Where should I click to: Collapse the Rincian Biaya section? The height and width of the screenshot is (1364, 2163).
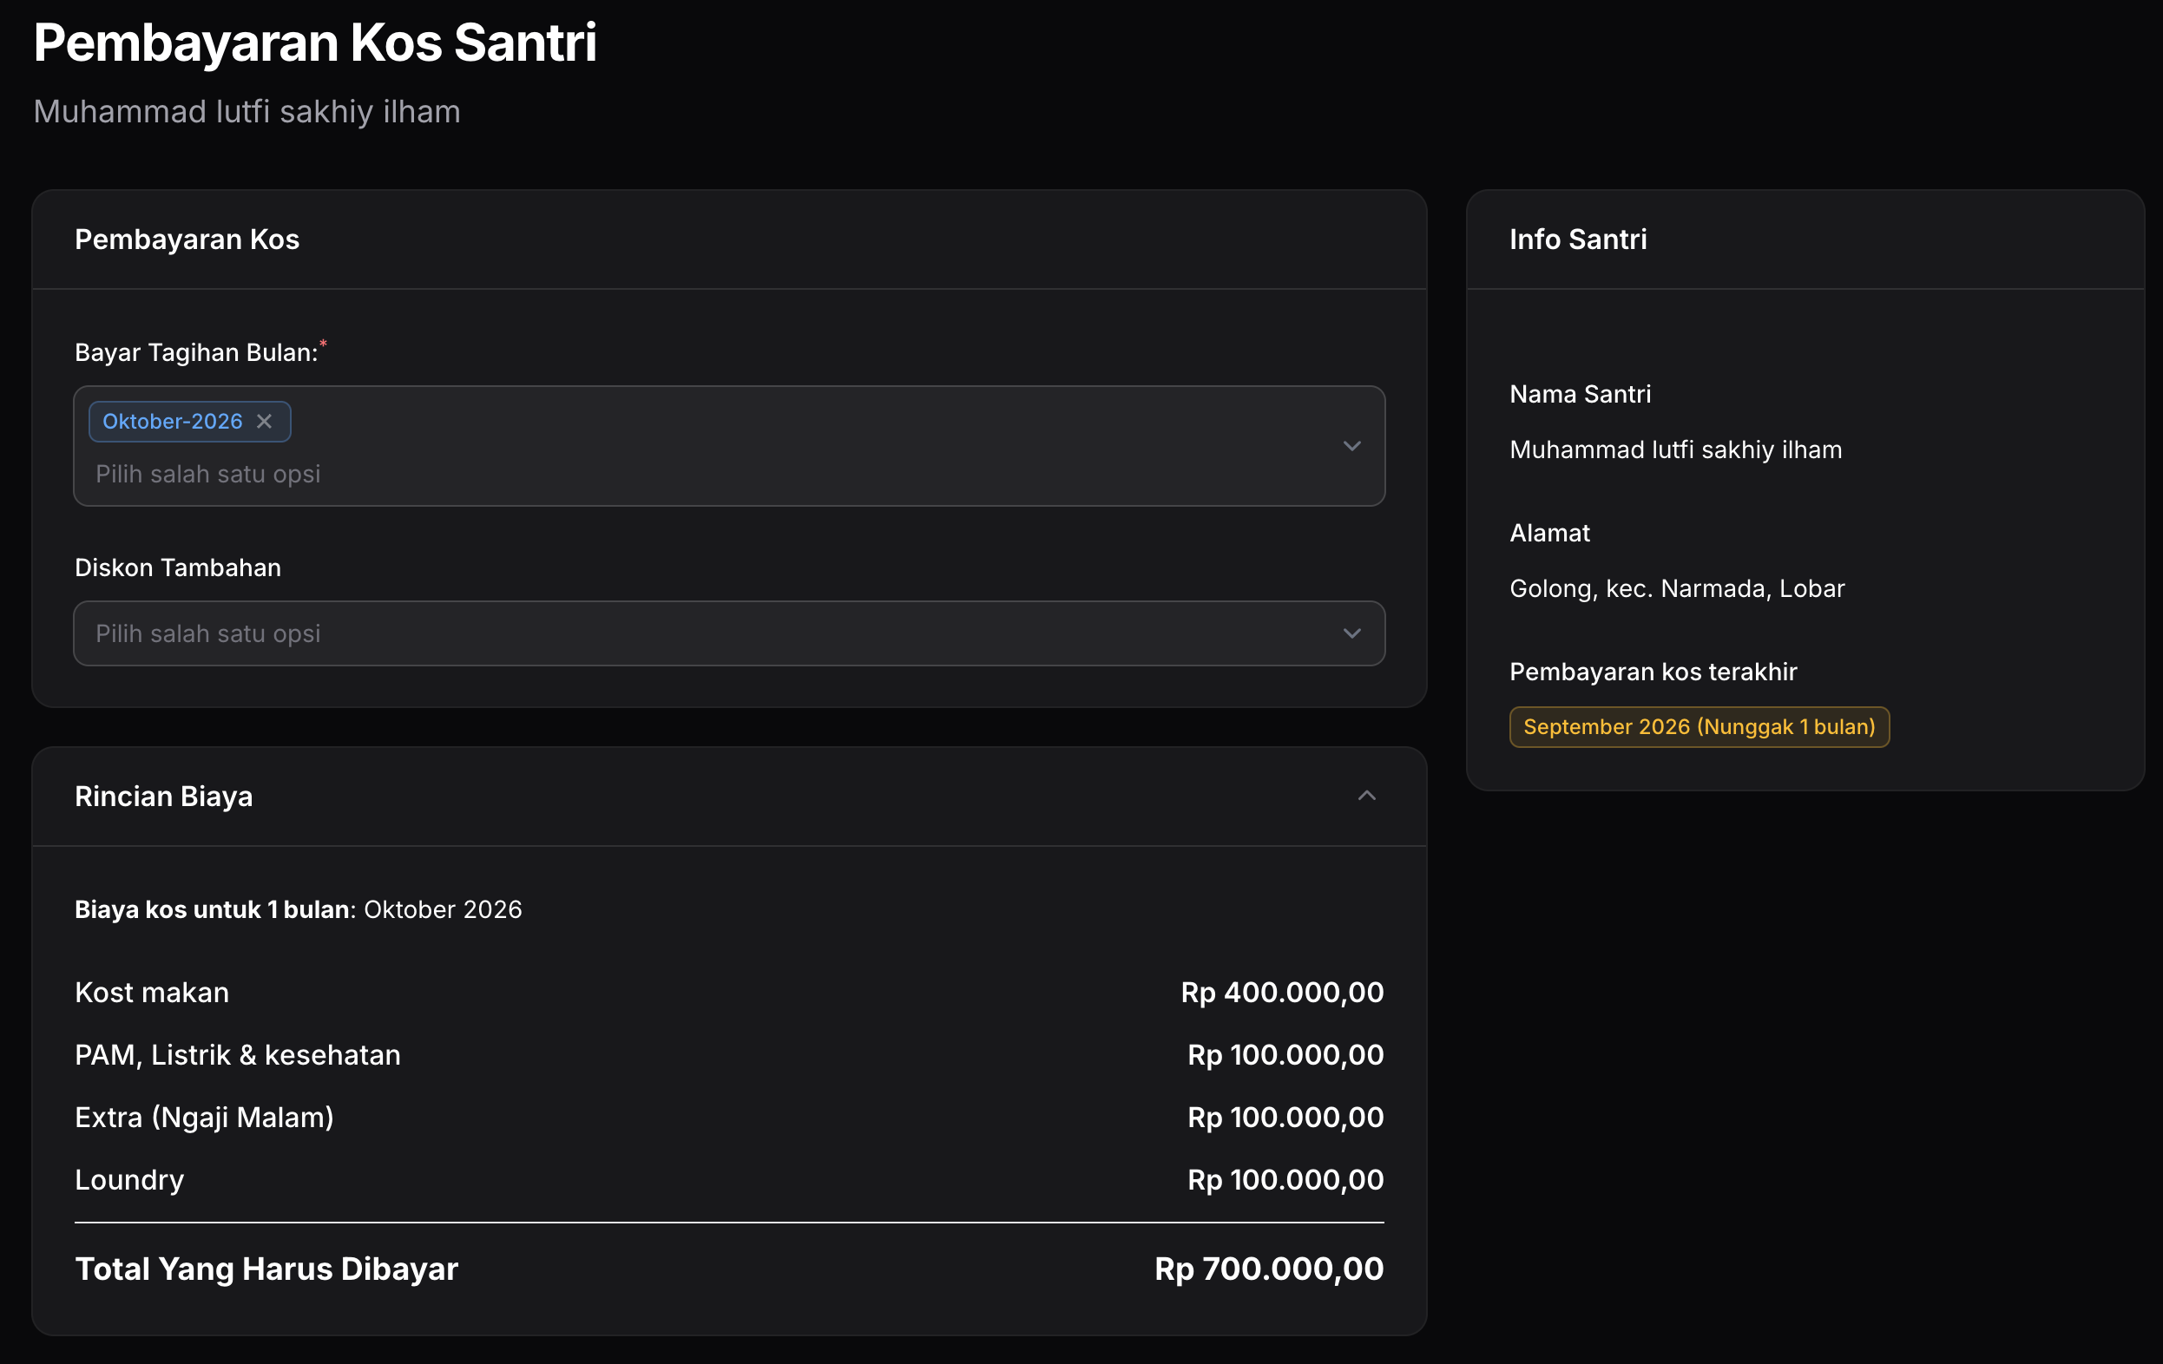tap(1366, 796)
